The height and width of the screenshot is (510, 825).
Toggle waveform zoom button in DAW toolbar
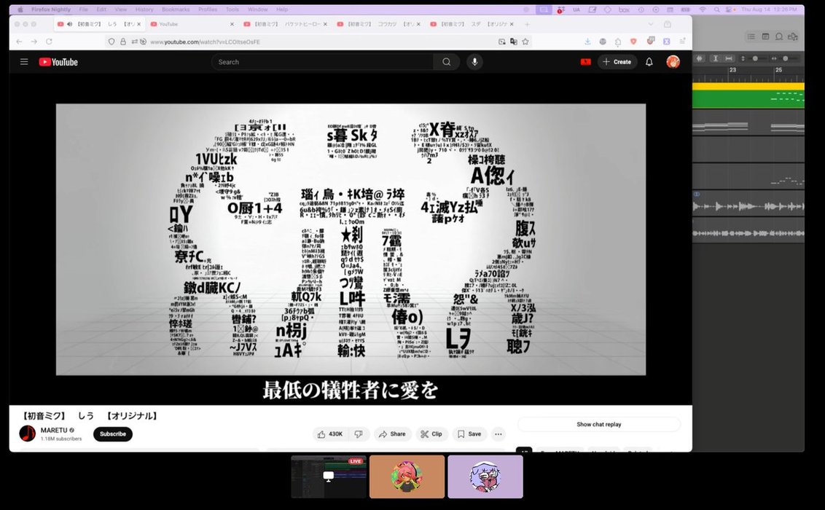700,58
